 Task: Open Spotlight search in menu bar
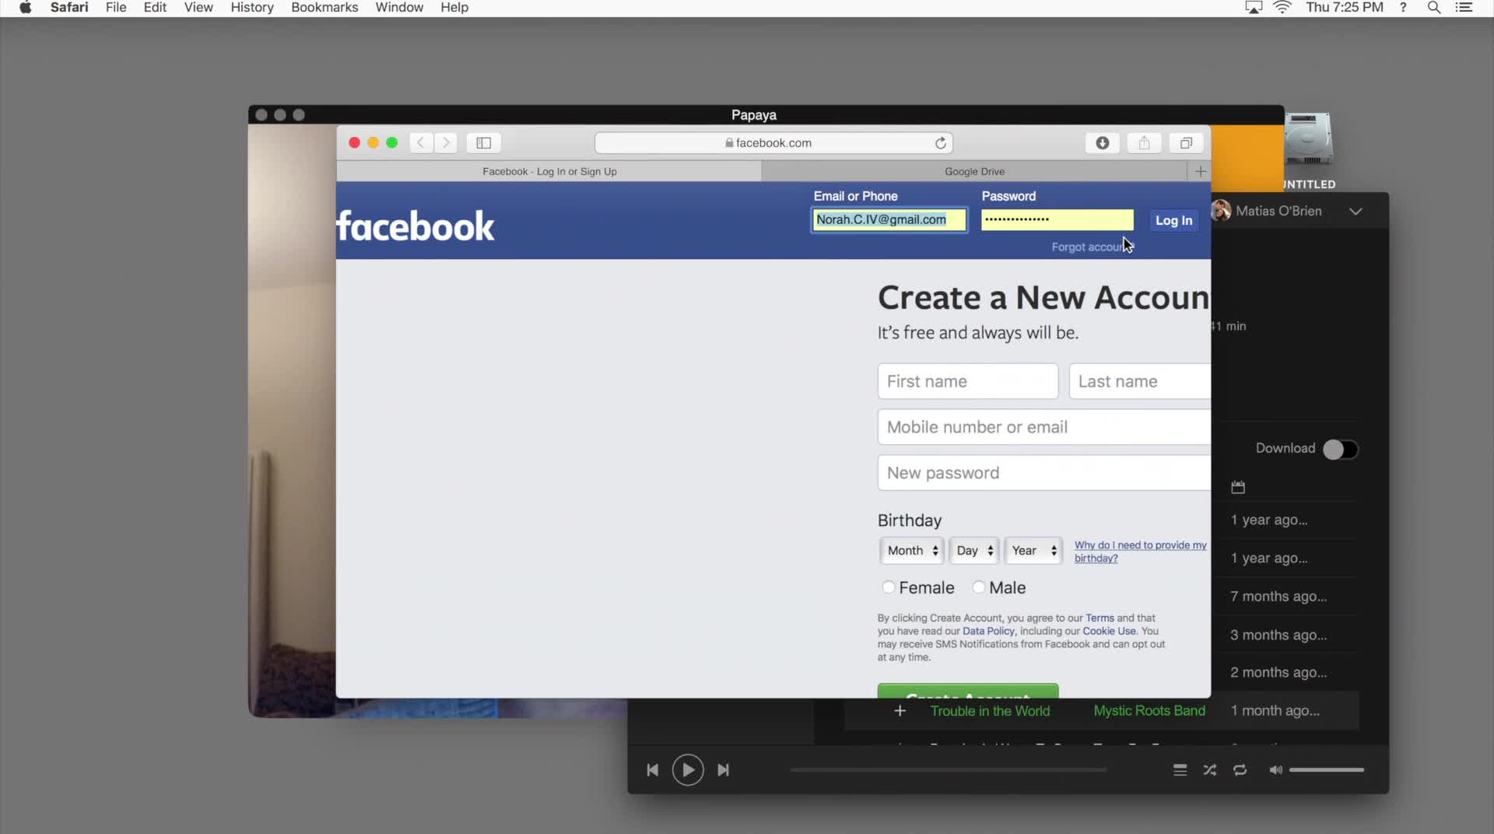[1433, 8]
